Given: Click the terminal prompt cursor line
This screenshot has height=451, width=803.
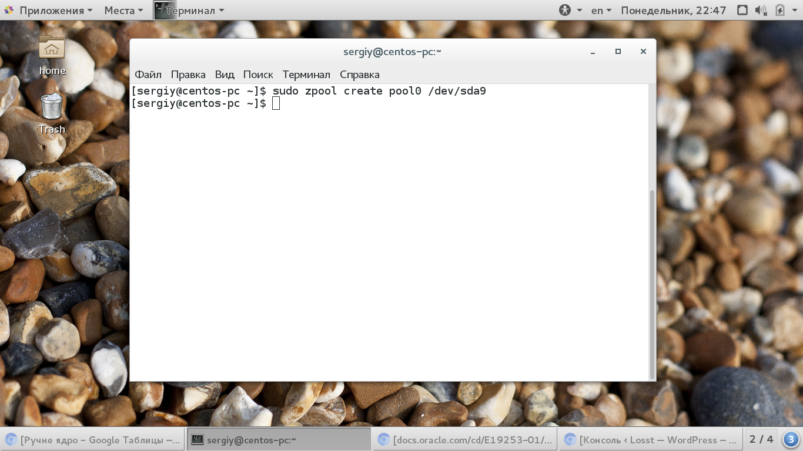Looking at the screenshot, I should pyautogui.click(x=206, y=103).
